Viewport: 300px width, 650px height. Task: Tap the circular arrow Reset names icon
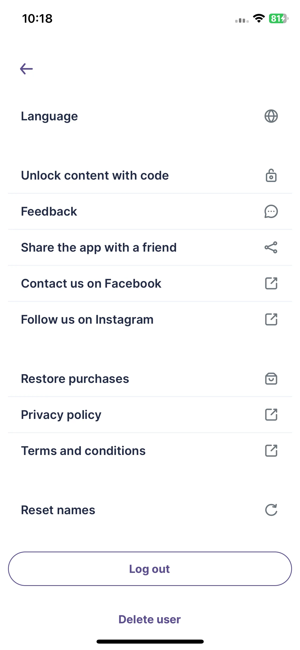(x=271, y=510)
